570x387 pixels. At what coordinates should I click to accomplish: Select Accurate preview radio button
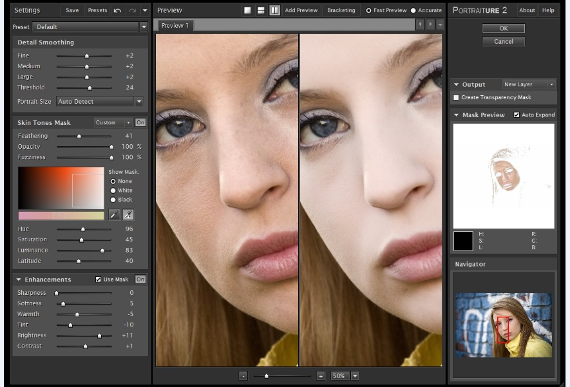coord(413,10)
